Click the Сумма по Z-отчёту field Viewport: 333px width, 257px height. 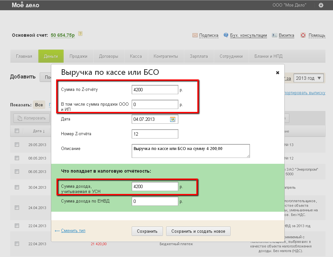(155, 89)
